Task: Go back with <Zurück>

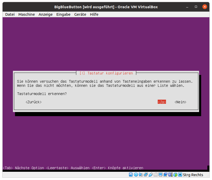Action: pyautogui.click(x=34, y=102)
